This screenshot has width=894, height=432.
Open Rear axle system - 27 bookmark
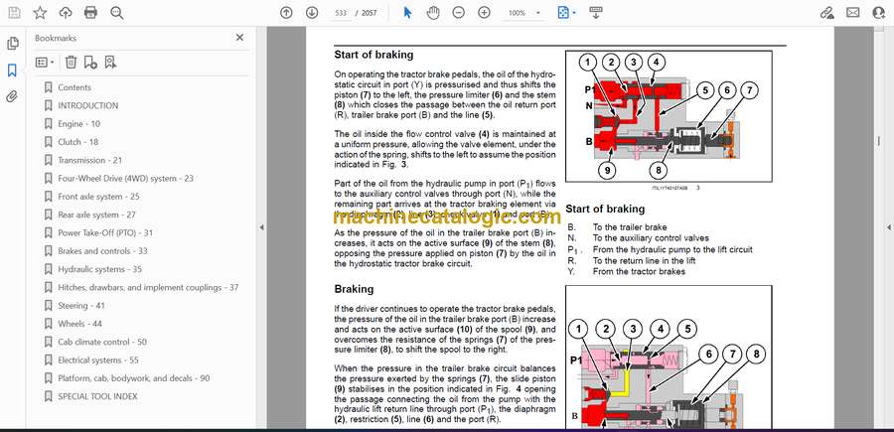[96, 215]
